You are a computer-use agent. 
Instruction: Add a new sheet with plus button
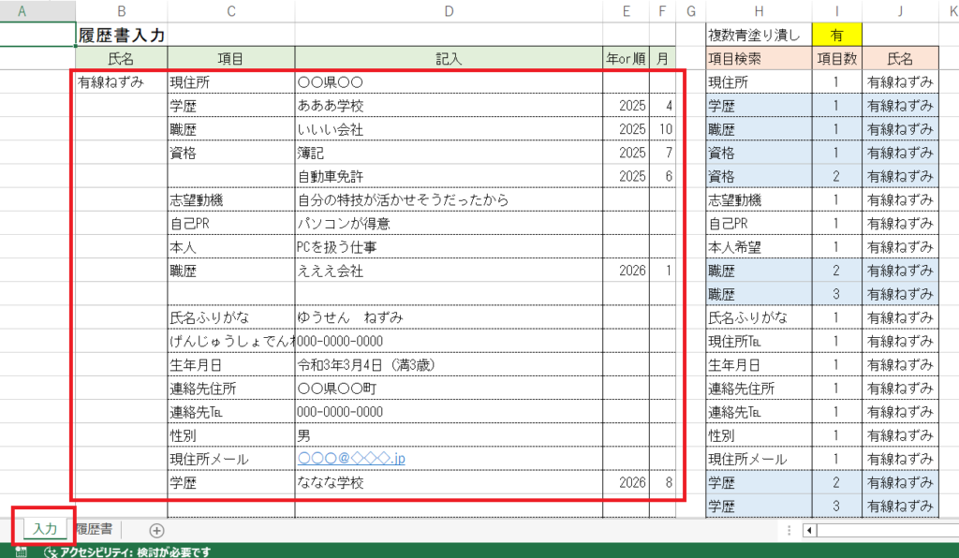pos(156,530)
